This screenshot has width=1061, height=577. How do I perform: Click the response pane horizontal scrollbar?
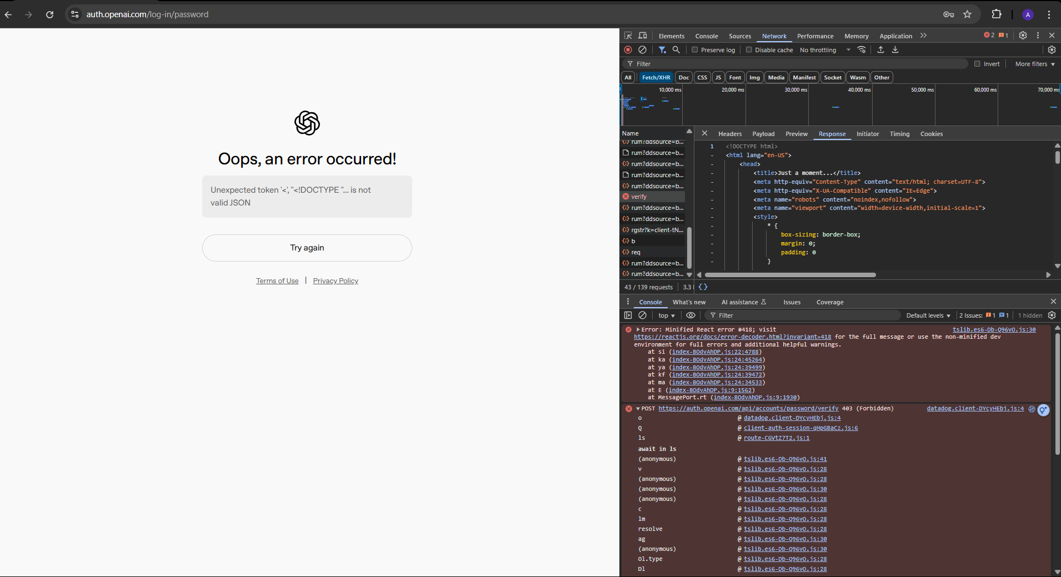790,275
